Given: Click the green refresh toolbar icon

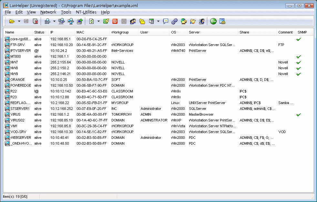Looking at the screenshot, I should [92, 22].
